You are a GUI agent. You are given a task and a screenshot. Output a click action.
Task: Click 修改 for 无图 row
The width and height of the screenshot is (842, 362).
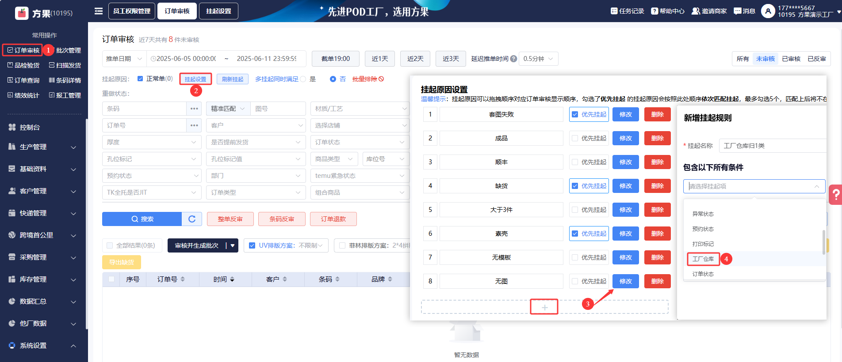coord(626,281)
